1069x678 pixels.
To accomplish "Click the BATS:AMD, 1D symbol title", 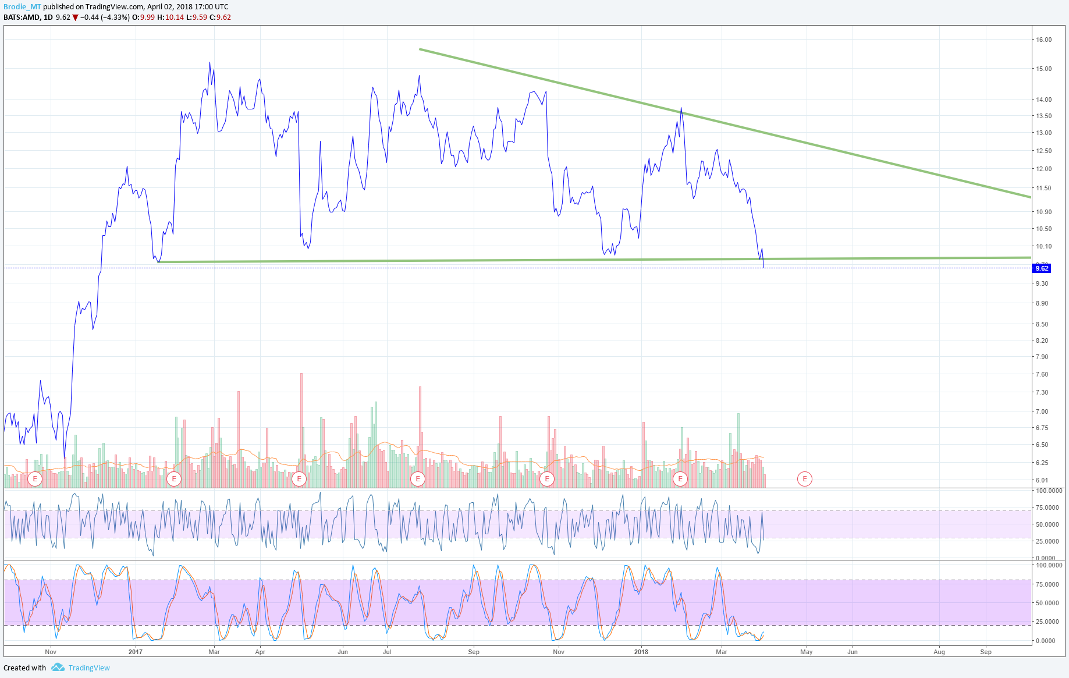I will pos(28,17).
